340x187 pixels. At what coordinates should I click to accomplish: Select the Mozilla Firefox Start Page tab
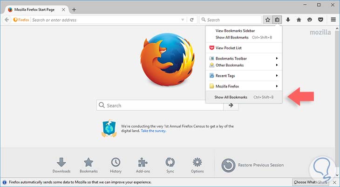pyautogui.click(x=36, y=9)
